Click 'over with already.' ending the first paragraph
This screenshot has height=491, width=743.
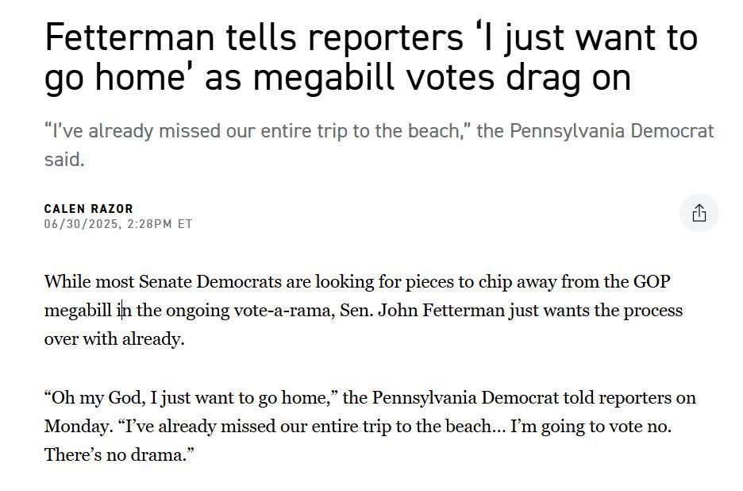[114, 339]
